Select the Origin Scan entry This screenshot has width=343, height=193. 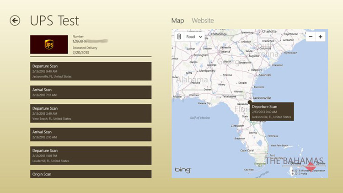91,174
